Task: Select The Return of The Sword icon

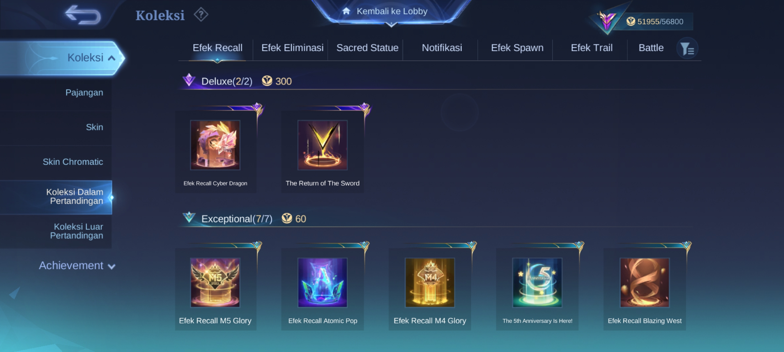Action: click(322, 145)
